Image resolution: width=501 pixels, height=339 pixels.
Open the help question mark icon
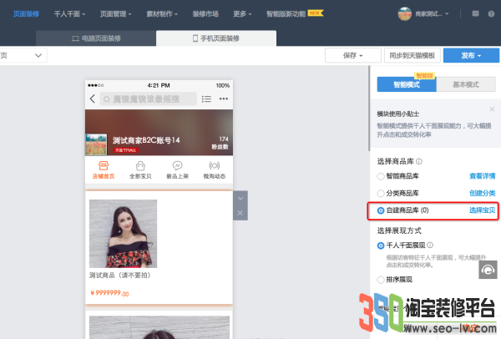point(491,13)
